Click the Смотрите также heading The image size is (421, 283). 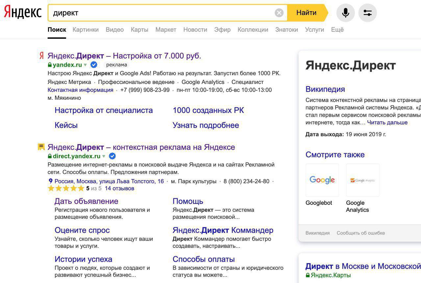[335, 155]
